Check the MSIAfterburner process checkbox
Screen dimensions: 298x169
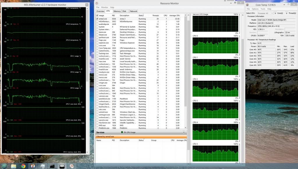97,21
